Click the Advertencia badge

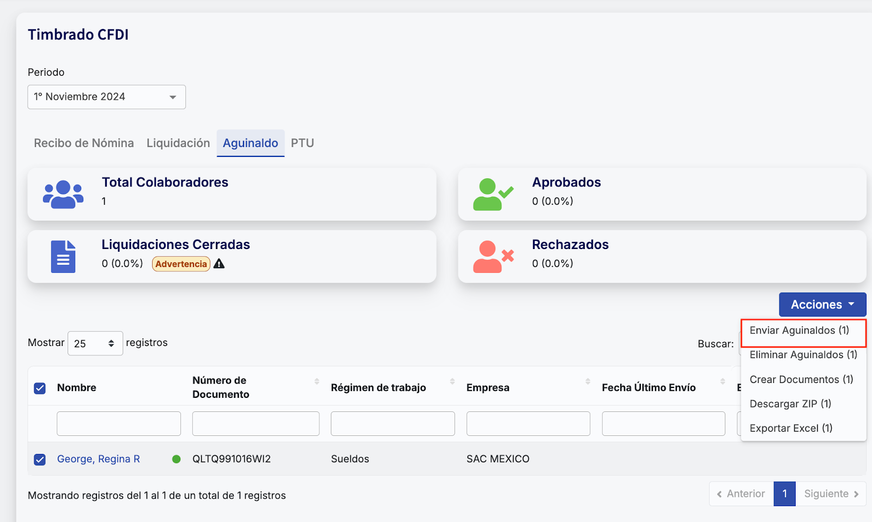click(x=181, y=264)
